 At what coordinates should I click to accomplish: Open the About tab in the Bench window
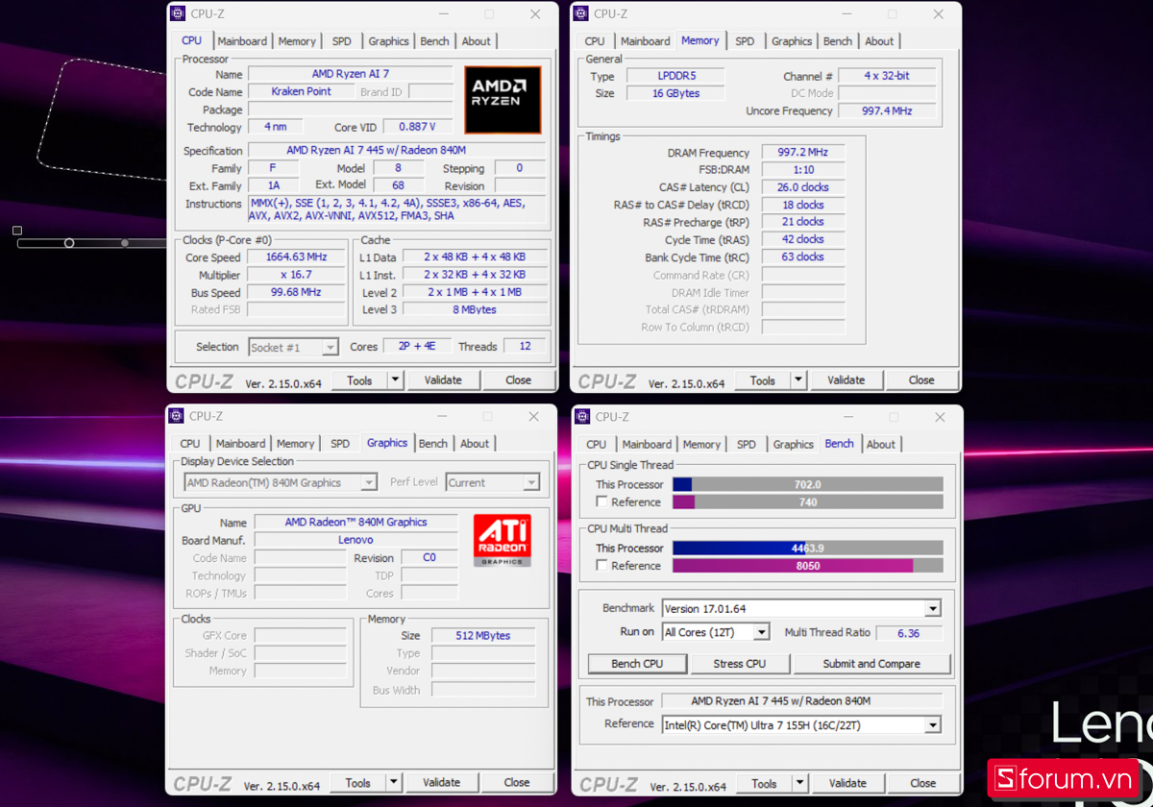pyautogui.click(x=881, y=445)
